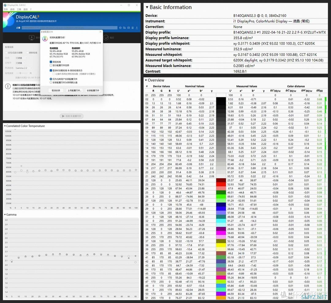
Task: Collapse the Basic Information section
Action: point(147,7)
